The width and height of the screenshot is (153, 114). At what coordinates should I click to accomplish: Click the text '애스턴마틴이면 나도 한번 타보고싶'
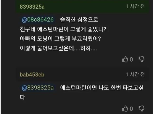pos(102,88)
